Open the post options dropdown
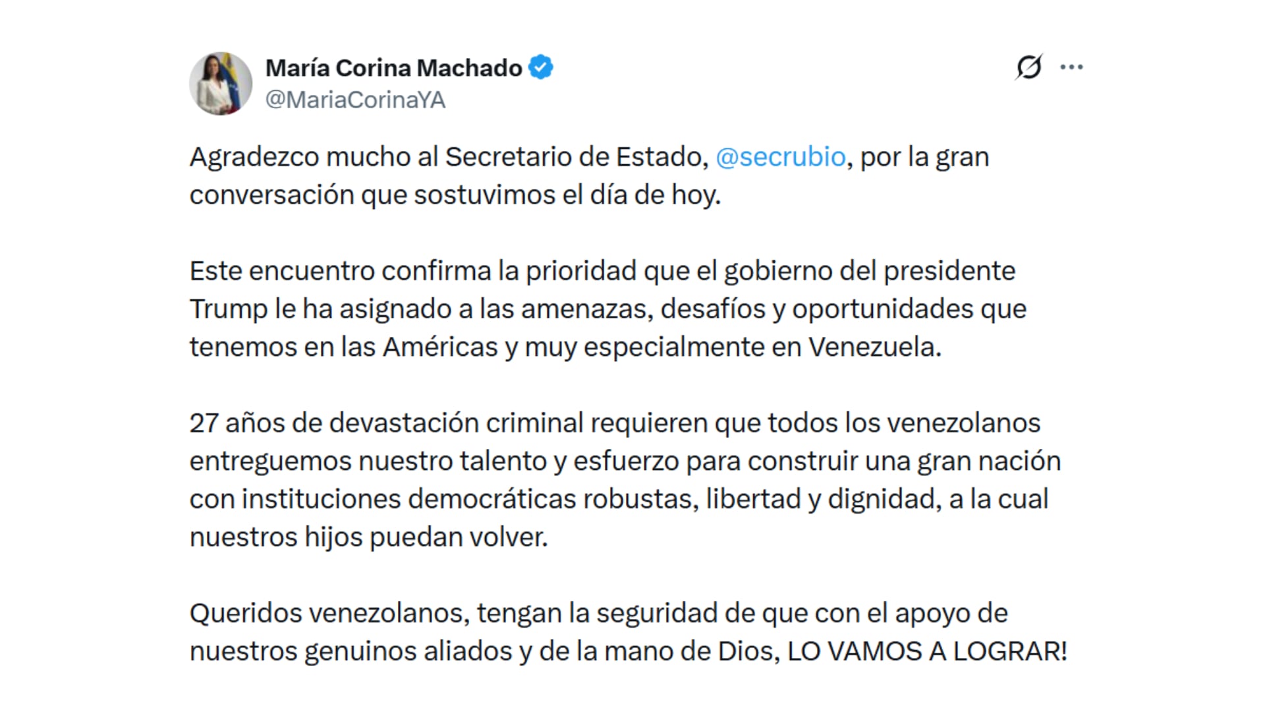Image resolution: width=1265 pixels, height=712 pixels. point(1072,66)
